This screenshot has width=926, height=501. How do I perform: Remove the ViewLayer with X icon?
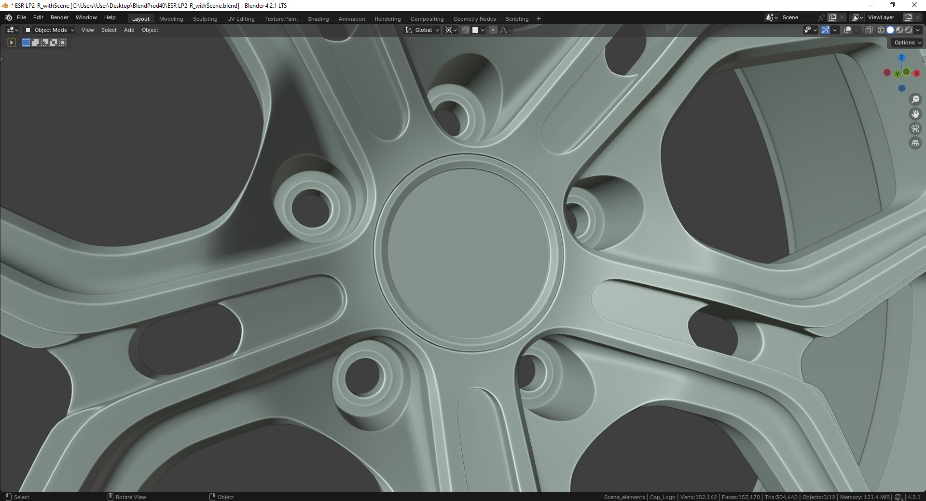[x=918, y=17]
